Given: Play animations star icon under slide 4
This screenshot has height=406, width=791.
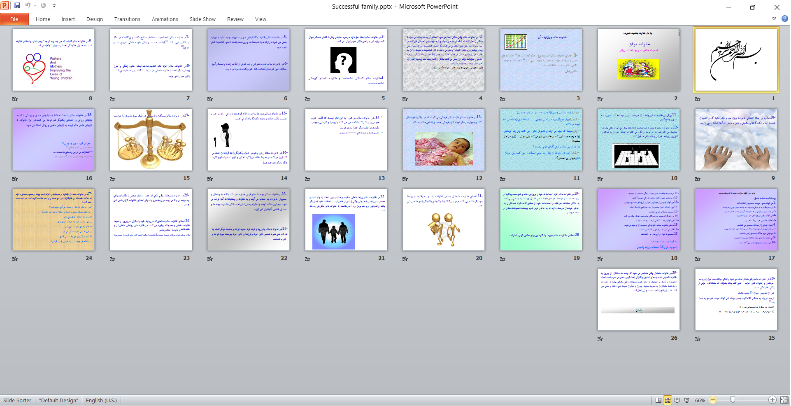Looking at the screenshot, I should pyautogui.click(x=405, y=99).
